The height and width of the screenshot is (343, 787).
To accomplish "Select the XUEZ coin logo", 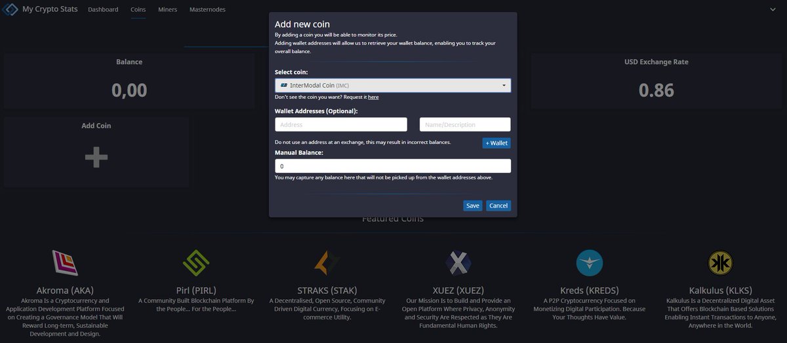I will (x=458, y=263).
